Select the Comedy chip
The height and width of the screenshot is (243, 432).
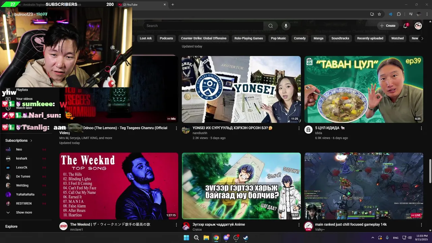pyautogui.click(x=300, y=38)
